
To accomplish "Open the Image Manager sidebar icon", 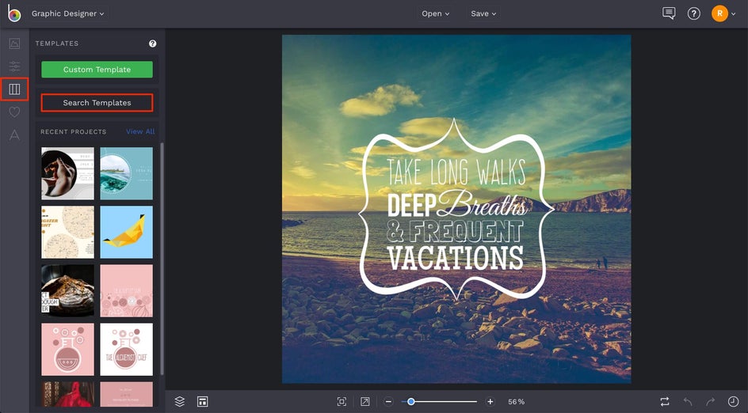I will tap(14, 44).
